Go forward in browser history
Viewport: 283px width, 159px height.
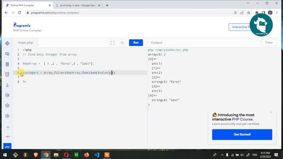click(x=13, y=13)
